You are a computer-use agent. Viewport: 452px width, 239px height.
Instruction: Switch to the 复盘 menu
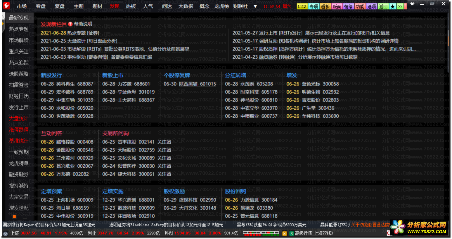[60, 6]
